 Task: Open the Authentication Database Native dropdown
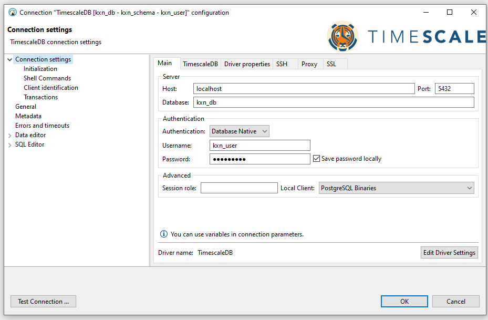pos(240,131)
